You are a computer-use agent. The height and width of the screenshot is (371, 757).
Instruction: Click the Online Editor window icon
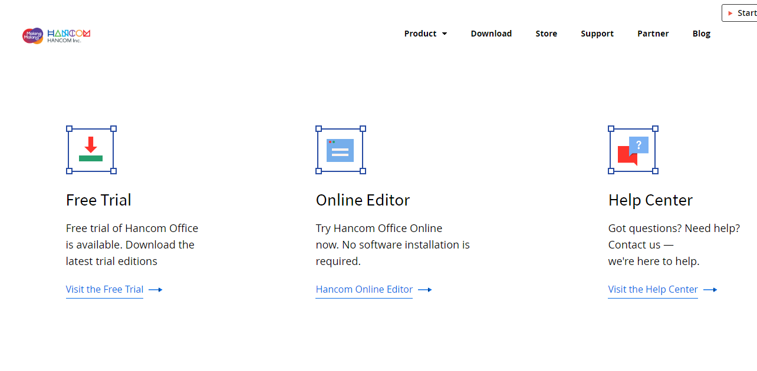341,150
